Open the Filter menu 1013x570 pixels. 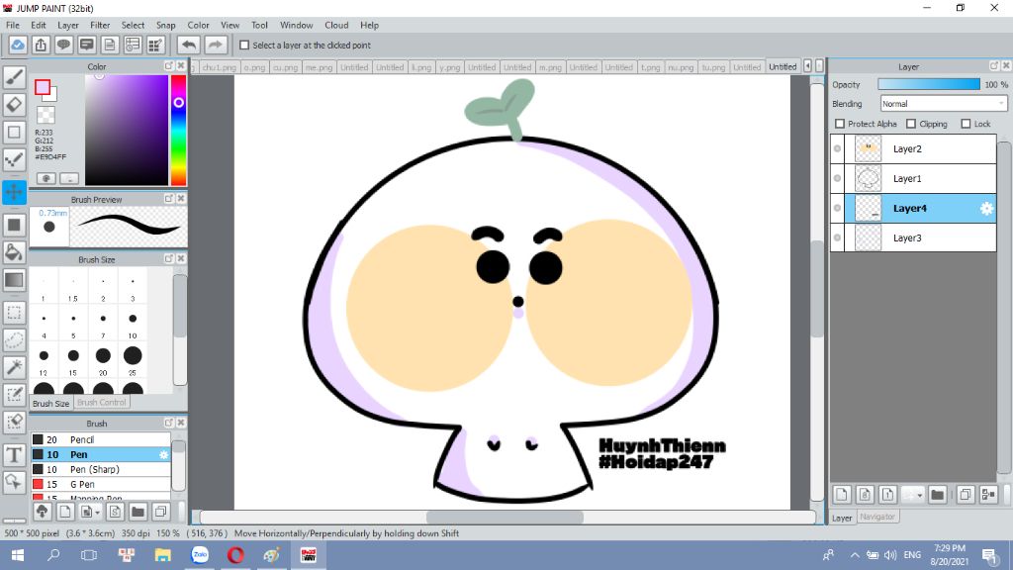click(100, 25)
